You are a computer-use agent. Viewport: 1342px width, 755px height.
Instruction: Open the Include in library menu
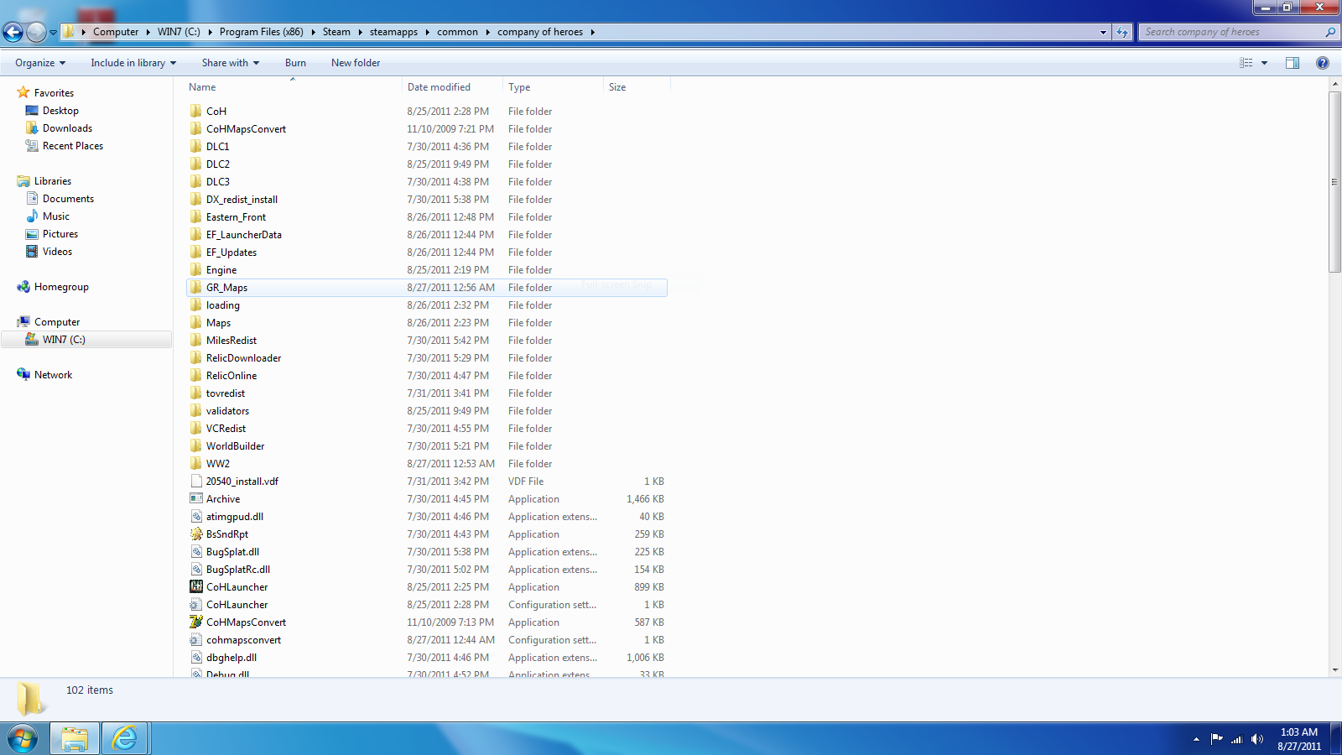133,63
